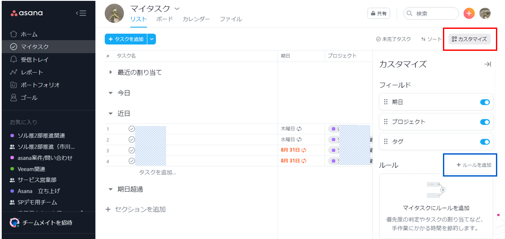
Task: Collapse the 近日 section
Action: click(x=111, y=114)
